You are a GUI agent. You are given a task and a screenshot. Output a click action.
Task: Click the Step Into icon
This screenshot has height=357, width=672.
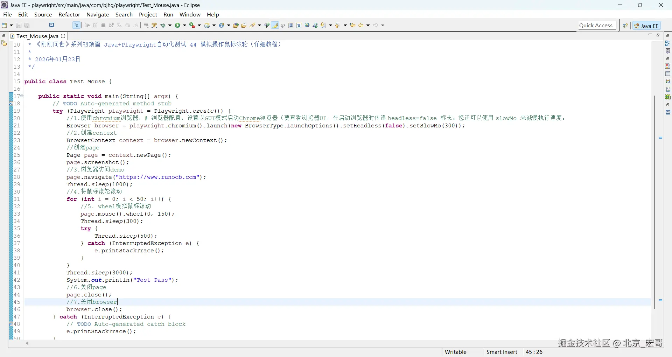point(119,25)
